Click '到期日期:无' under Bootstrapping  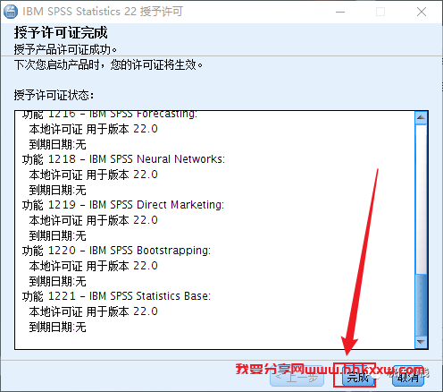(57, 281)
